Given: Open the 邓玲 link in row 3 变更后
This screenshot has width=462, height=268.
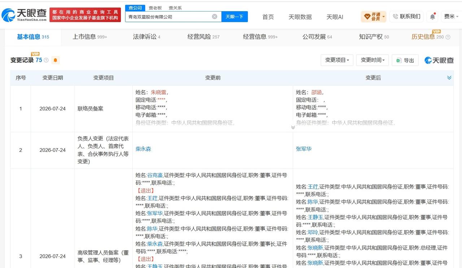Looking at the screenshot, I should click(313, 232).
